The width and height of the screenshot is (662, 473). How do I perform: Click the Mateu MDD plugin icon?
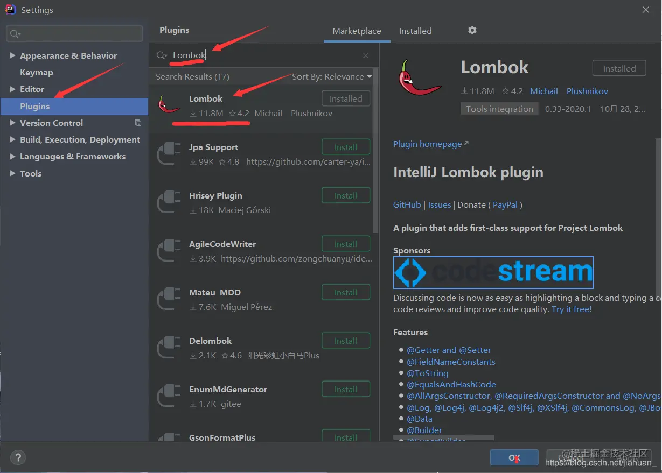point(169,298)
